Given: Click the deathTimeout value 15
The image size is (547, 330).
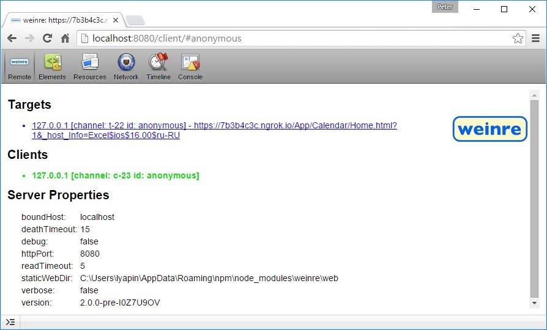Looking at the screenshot, I should click(85, 229).
